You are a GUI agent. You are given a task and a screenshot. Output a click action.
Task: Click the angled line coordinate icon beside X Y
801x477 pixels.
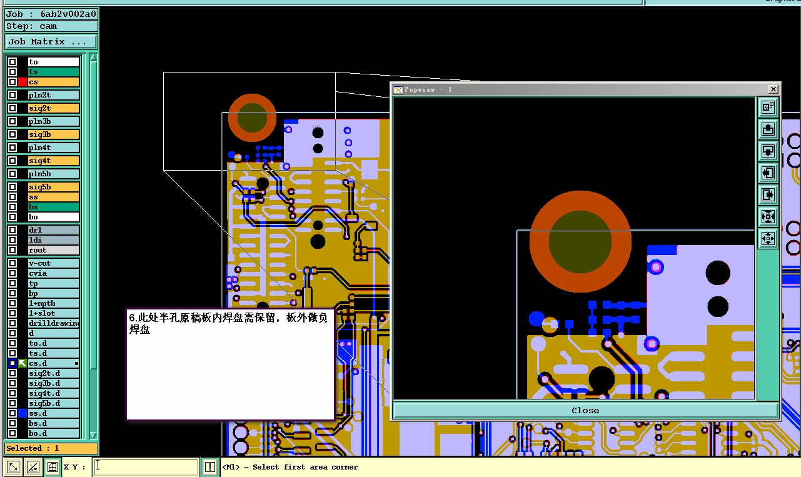point(33,466)
